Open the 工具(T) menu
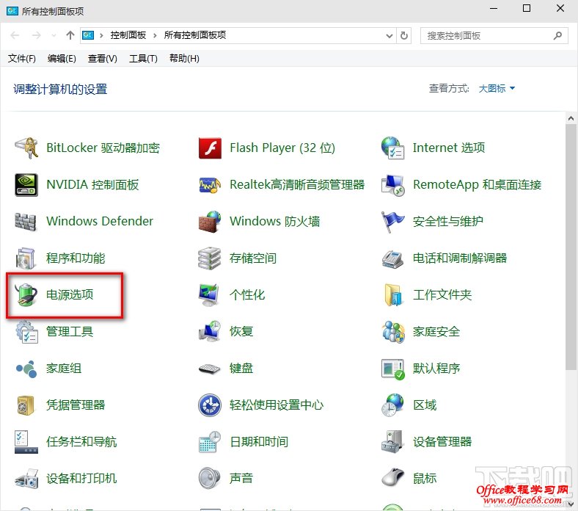The height and width of the screenshot is (511, 578). 143,59
